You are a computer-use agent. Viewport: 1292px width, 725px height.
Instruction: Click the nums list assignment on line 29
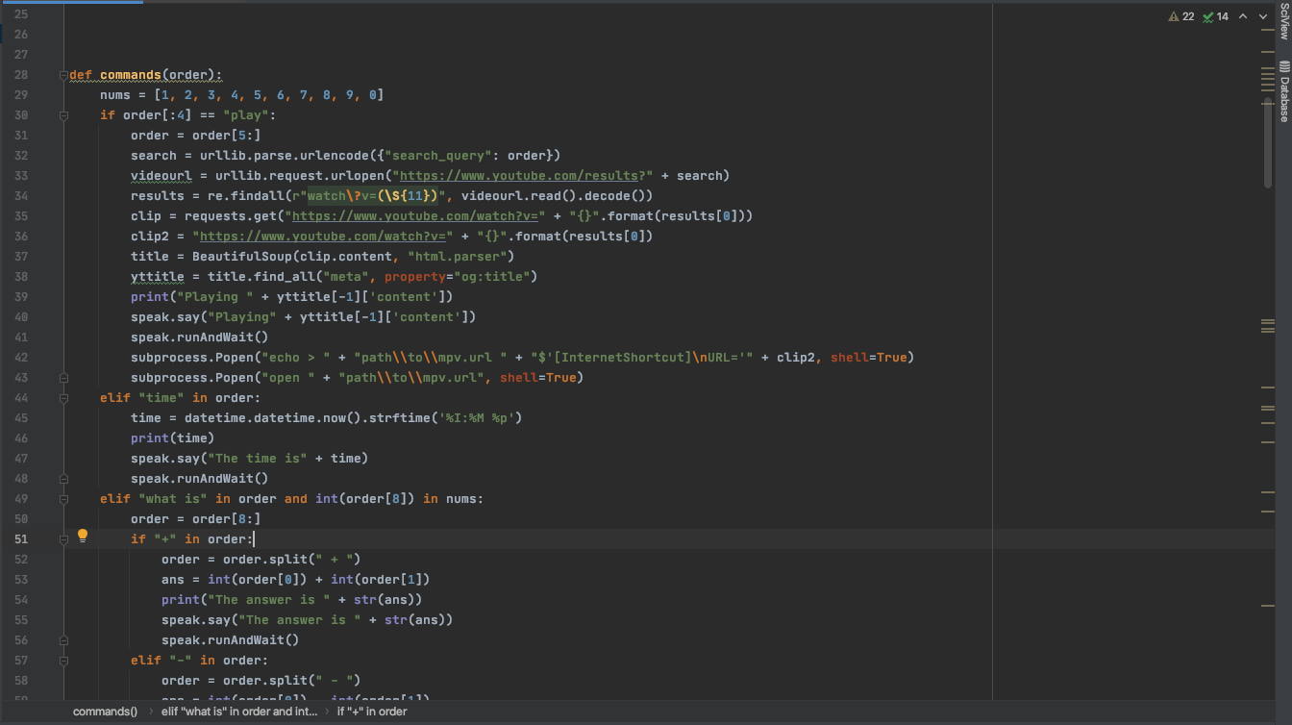pyautogui.click(x=242, y=95)
